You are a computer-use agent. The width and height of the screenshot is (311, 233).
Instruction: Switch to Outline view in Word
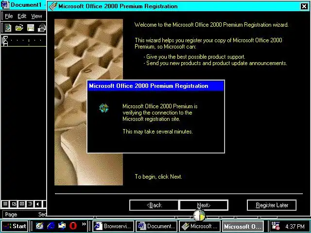pyautogui.click(x=30, y=204)
